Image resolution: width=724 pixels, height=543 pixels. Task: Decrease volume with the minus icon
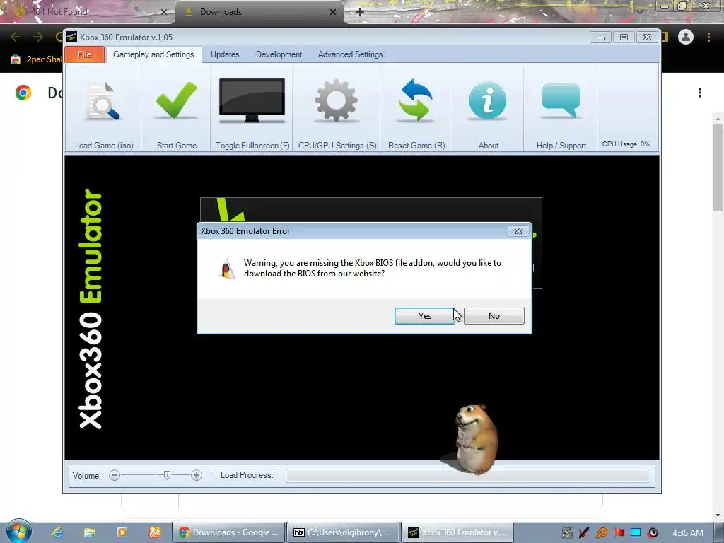point(115,475)
